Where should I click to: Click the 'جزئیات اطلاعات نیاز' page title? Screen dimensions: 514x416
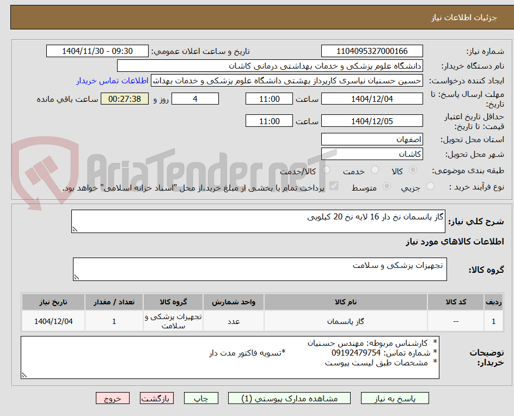[x=464, y=17]
